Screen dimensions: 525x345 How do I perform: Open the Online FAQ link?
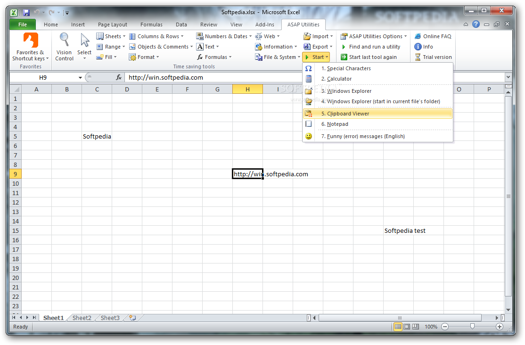pyautogui.click(x=433, y=36)
